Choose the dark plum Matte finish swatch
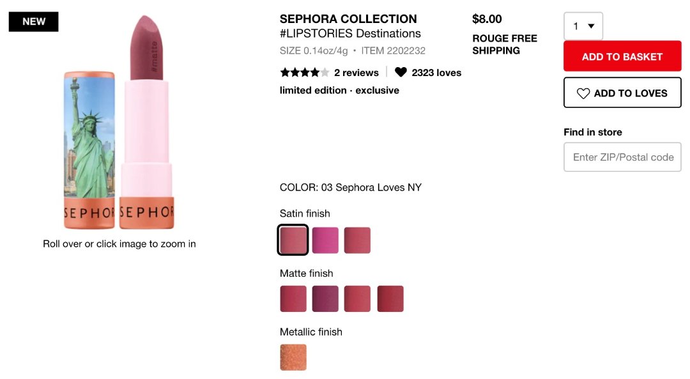The image size is (690, 379). click(325, 299)
